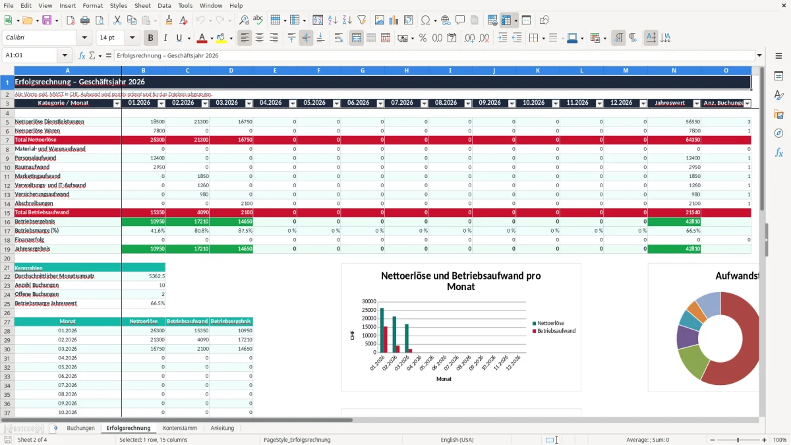Screen dimensions: 791x445
Task: Switch to the Anleitung sheet tab
Action: [x=222, y=428]
